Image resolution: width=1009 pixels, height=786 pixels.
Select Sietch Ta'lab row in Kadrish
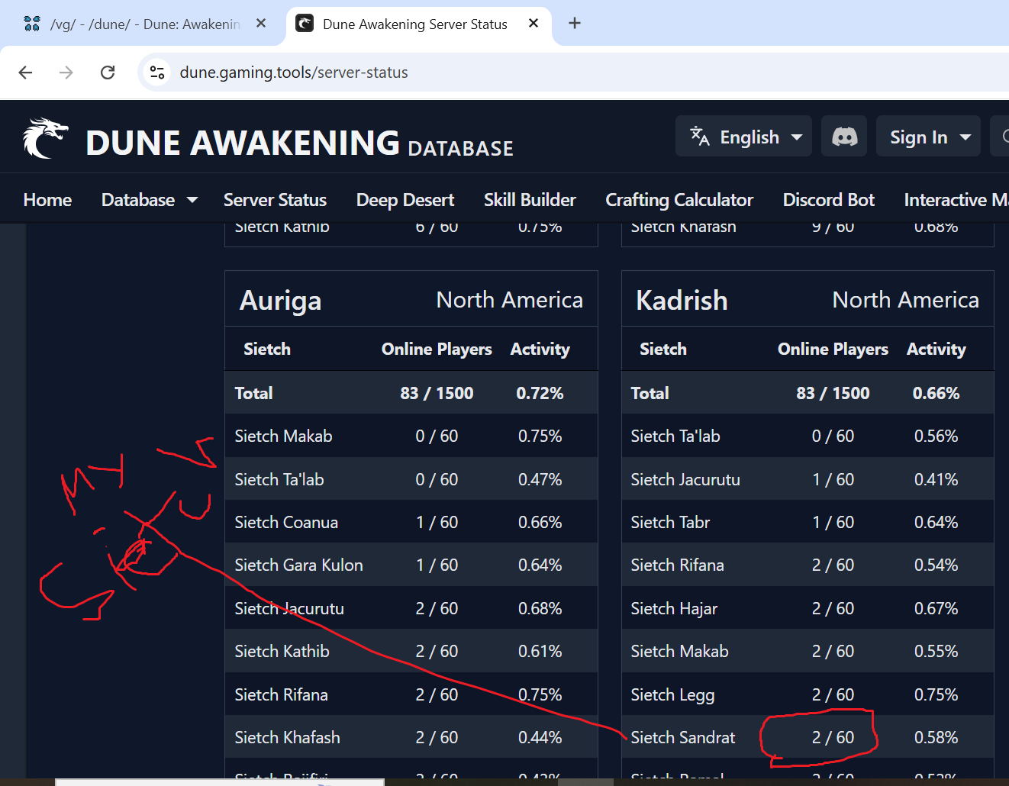pos(808,436)
